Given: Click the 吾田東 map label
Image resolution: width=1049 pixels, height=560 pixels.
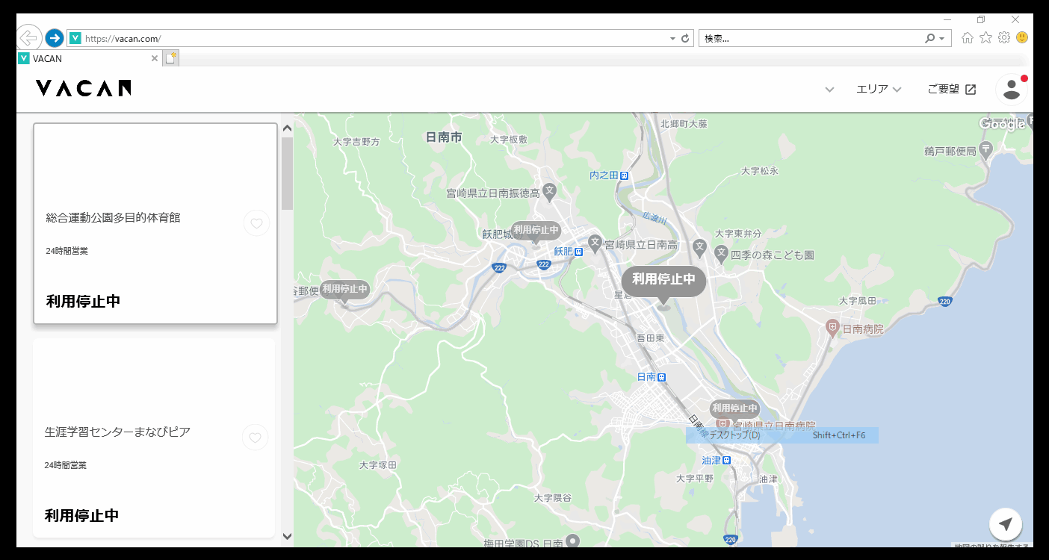Looking at the screenshot, I should coord(650,338).
